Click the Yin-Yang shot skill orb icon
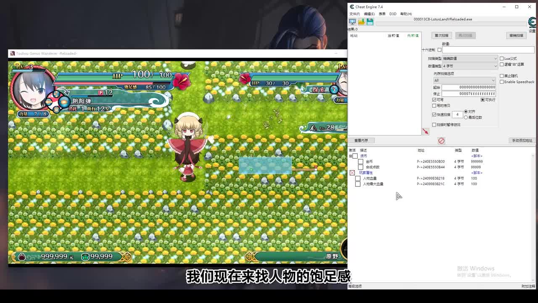 (64, 101)
